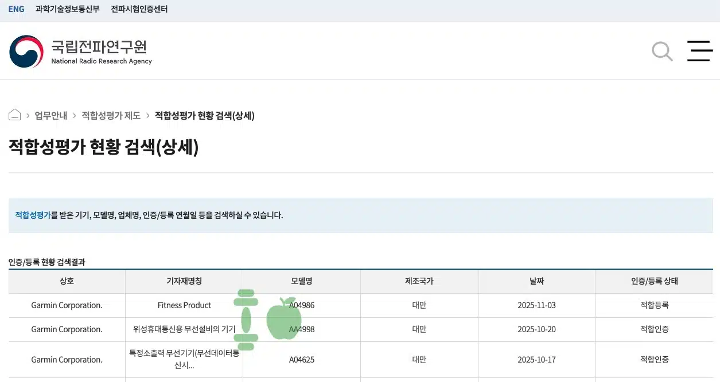Go to 적합성평가 제도 breadcrumb
720x382 pixels.
click(x=111, y=116)
